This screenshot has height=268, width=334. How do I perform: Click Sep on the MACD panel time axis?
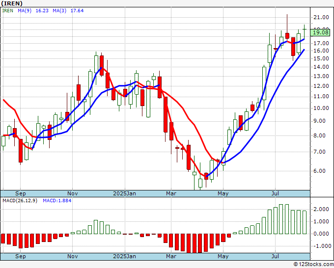[x=21, y=256]
